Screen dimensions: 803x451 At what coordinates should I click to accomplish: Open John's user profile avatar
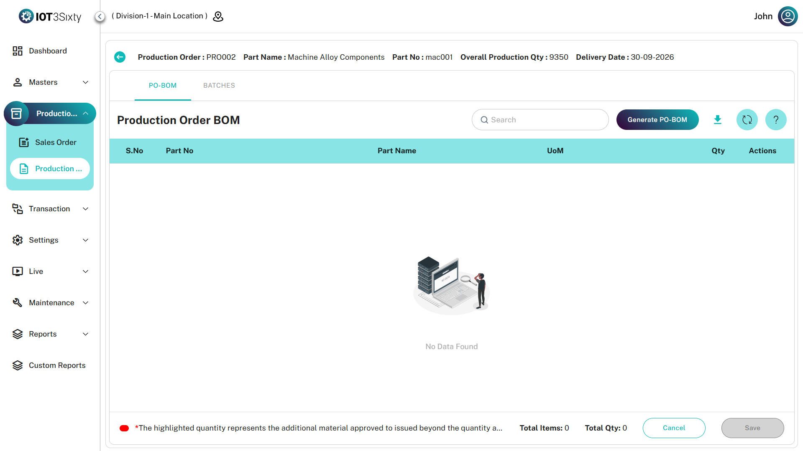[788, 16]
